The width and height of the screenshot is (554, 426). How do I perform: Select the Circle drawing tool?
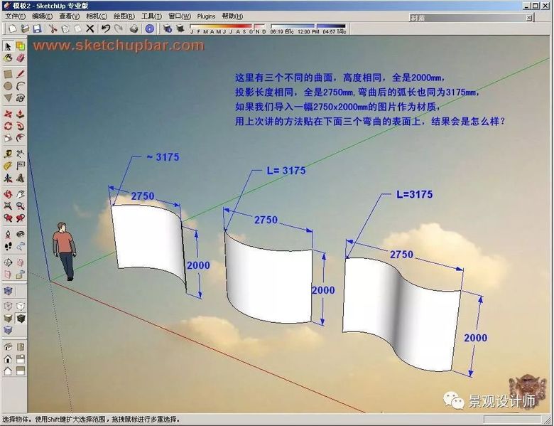[8, 85]
